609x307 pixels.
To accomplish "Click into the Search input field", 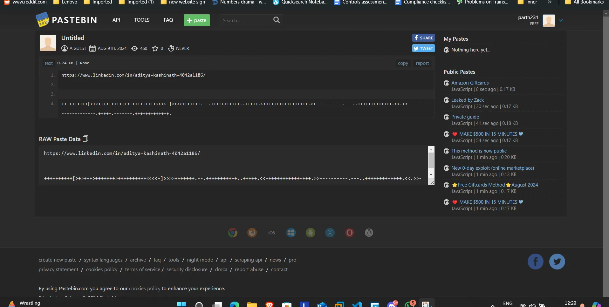I will coord(245,20).
